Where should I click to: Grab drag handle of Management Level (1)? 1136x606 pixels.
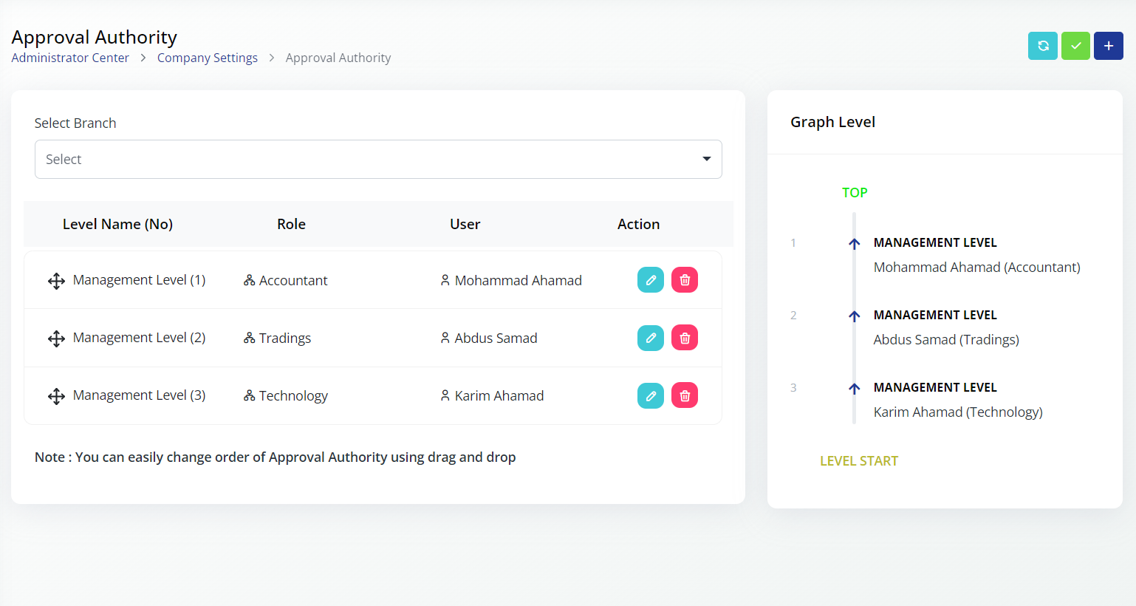pyautogui.click(x=56, y=281)
